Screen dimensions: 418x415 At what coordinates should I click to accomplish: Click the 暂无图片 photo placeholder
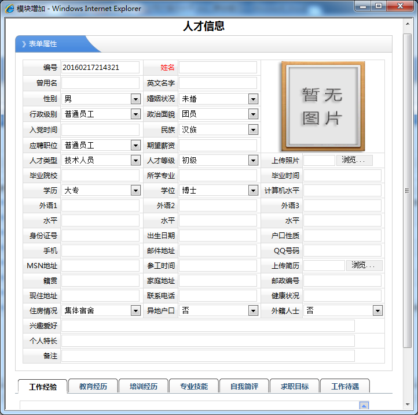tap(322, 106)
